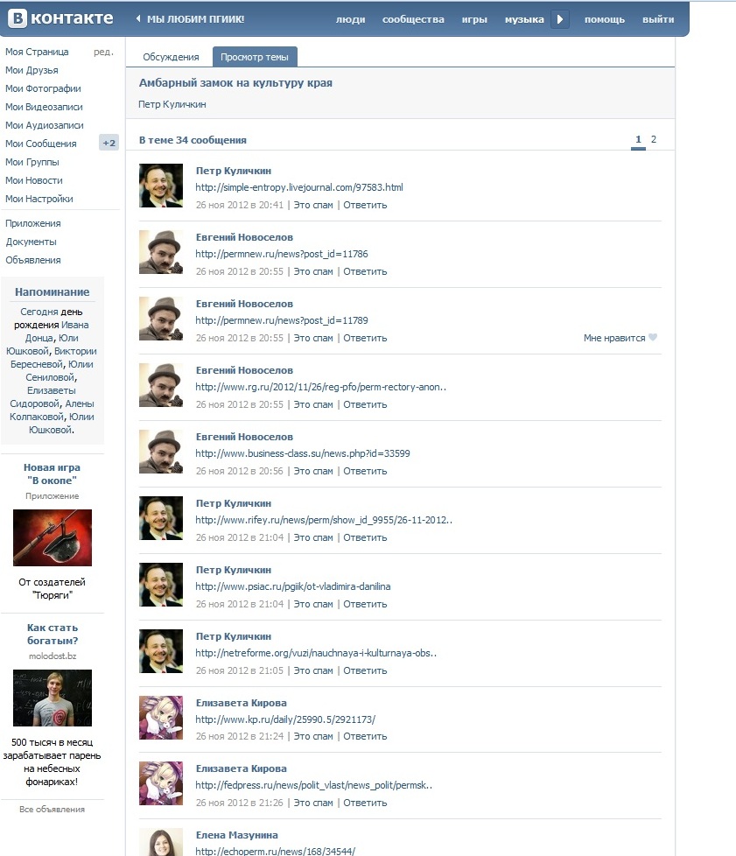The height and width of the screenshot is (856, 736).
Task: Open Петр Куличкин's avatar on first post
Action: click(x=161, y=186)
